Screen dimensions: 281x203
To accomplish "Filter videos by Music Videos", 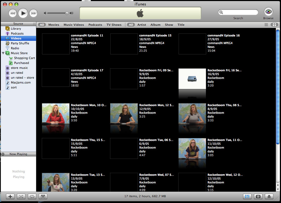I will point(74,25).
